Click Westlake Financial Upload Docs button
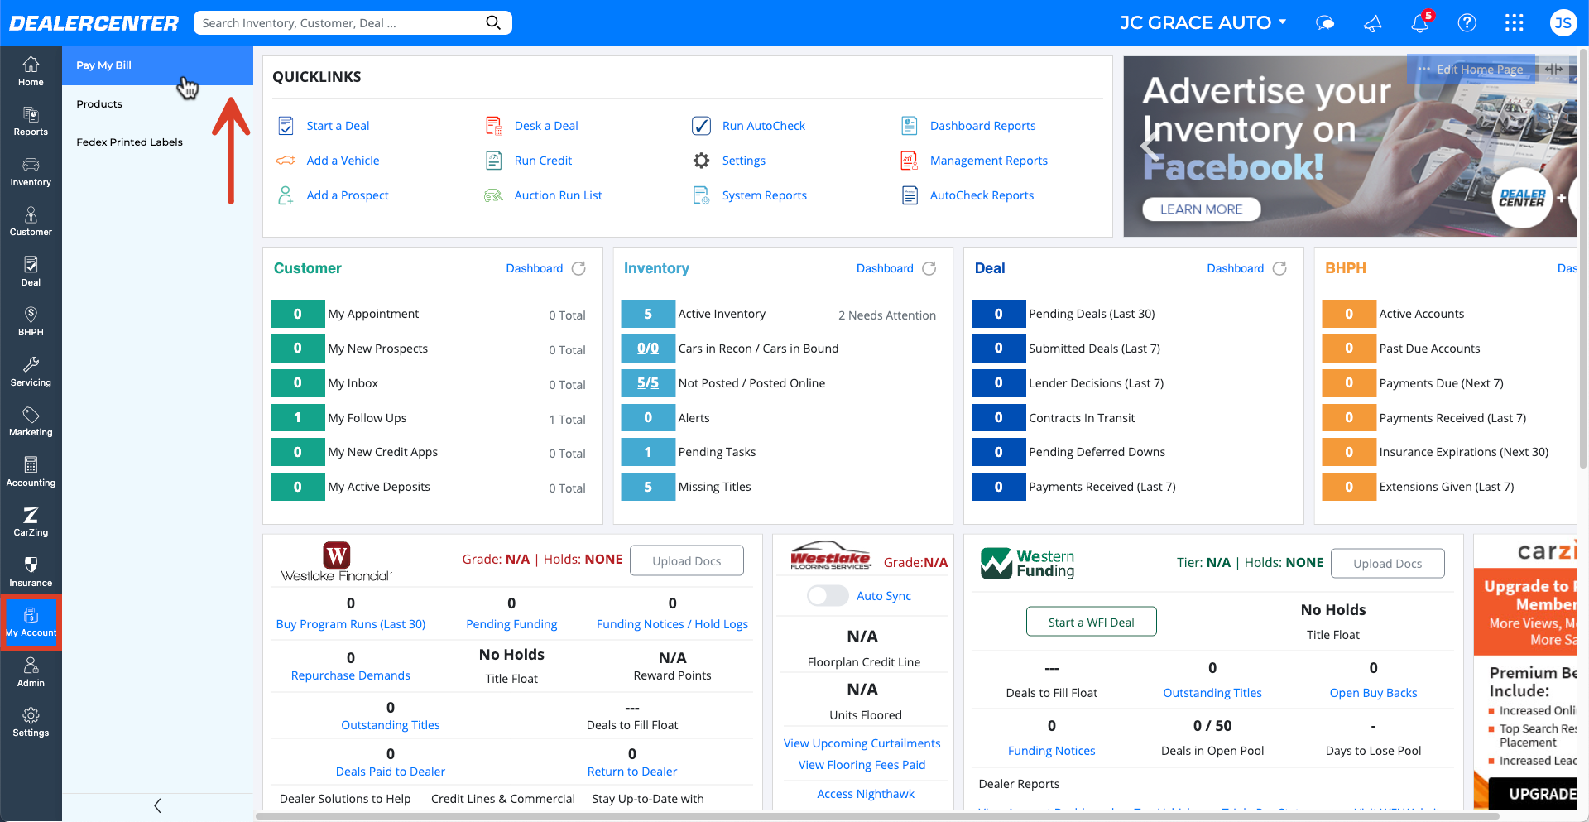This screenshot has width=1589, height=822. tap(686, 560)
